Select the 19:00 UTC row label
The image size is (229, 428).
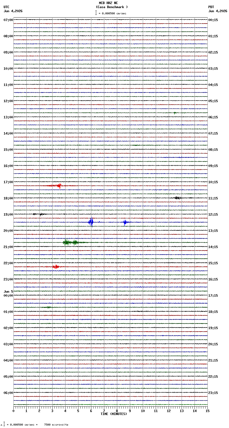click(x=8, y=215)
